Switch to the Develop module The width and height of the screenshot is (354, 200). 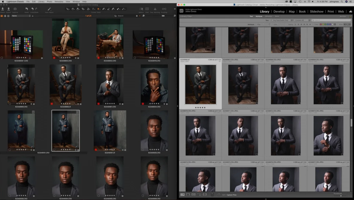[279, 12]
